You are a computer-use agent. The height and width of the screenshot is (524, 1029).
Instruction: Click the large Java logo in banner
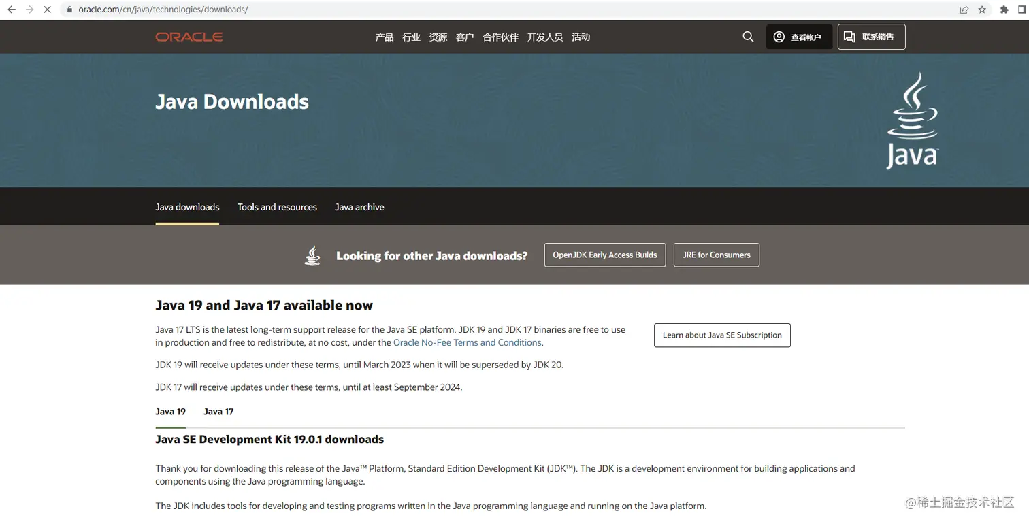(912, 120)
